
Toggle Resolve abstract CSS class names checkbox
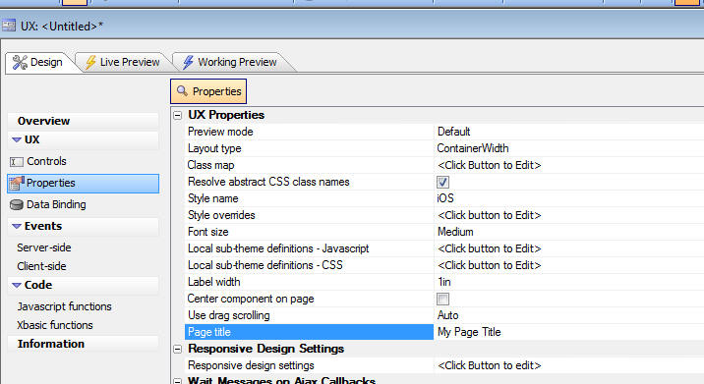tap(442, 182)
